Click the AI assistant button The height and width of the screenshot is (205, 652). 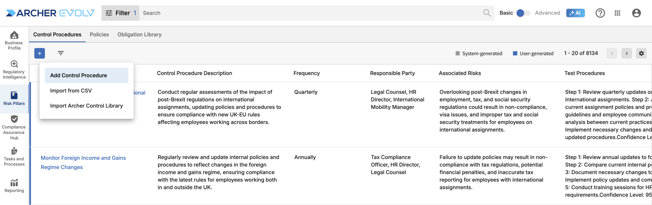click(x=575, y=13)
